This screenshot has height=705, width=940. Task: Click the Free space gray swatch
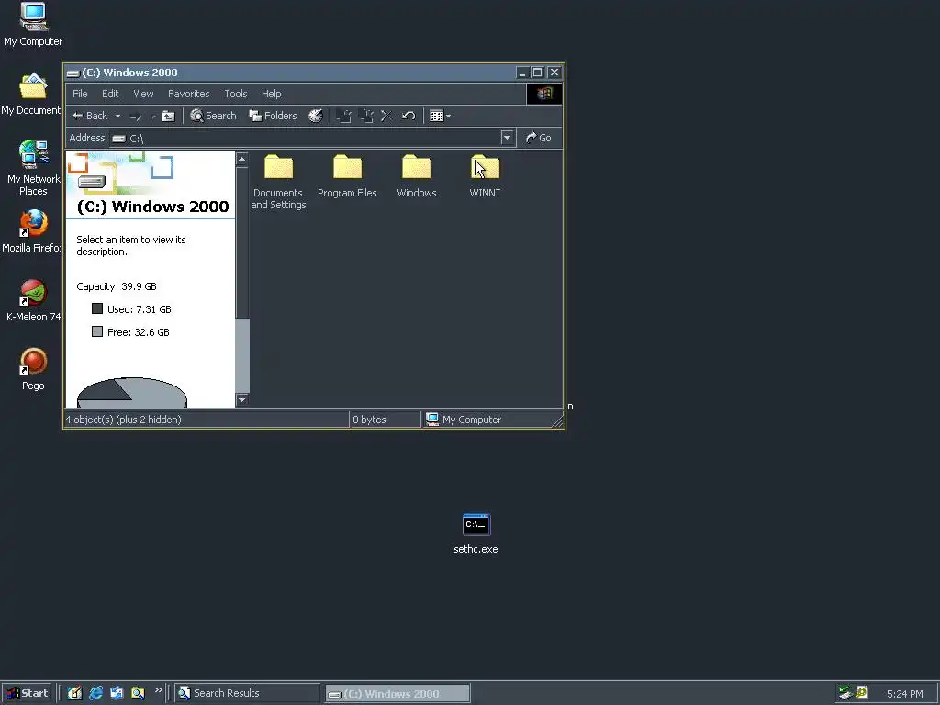[97, 331]
